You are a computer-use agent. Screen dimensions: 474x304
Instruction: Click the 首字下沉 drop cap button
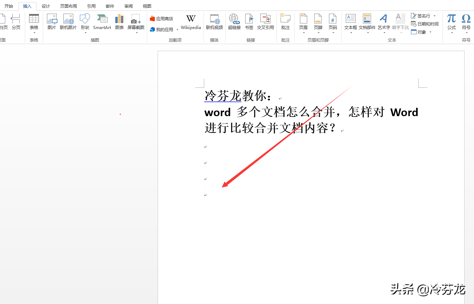(400, 24)
